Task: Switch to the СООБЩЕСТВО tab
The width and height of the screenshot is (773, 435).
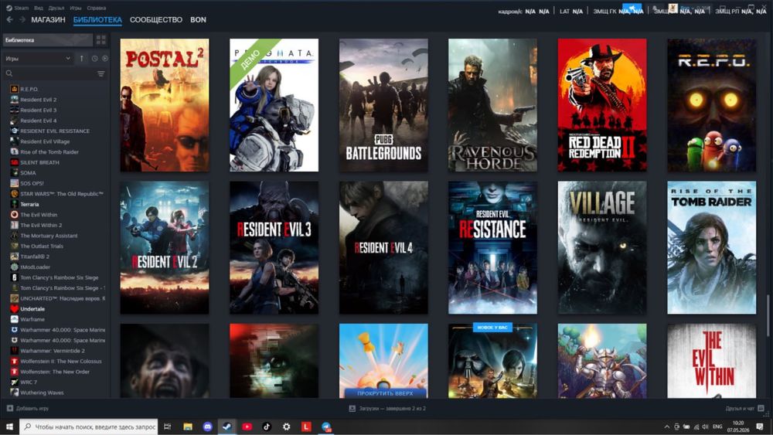Action: click(x=156, y=20)
